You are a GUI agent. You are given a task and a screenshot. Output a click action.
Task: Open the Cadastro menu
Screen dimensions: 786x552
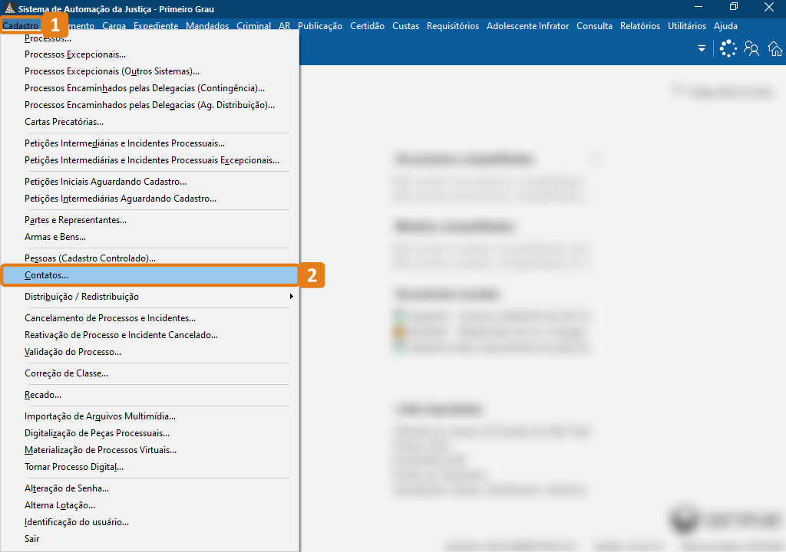click(20, 26)
